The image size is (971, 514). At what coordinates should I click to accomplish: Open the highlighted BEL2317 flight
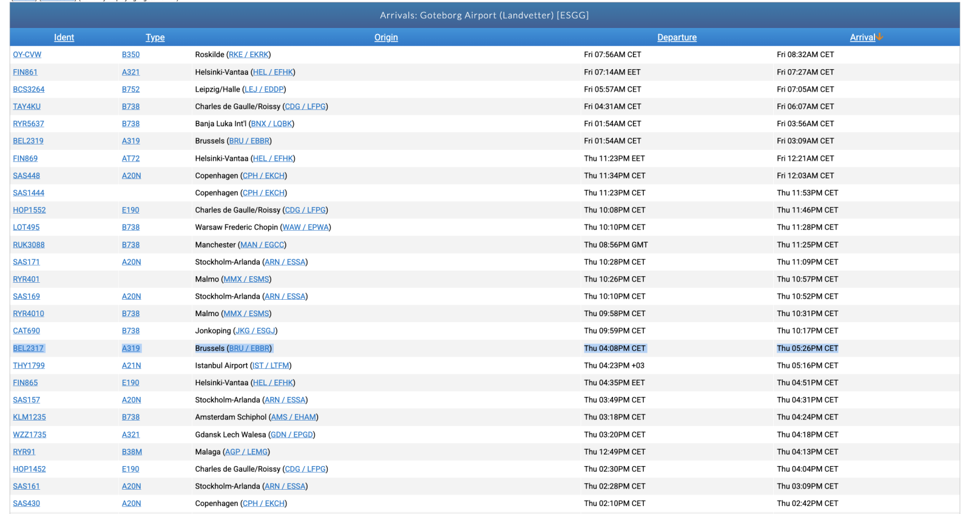29,348
